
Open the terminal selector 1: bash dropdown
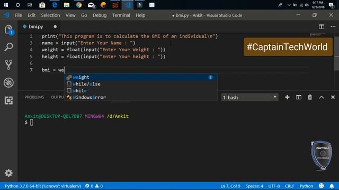point(249,97)
